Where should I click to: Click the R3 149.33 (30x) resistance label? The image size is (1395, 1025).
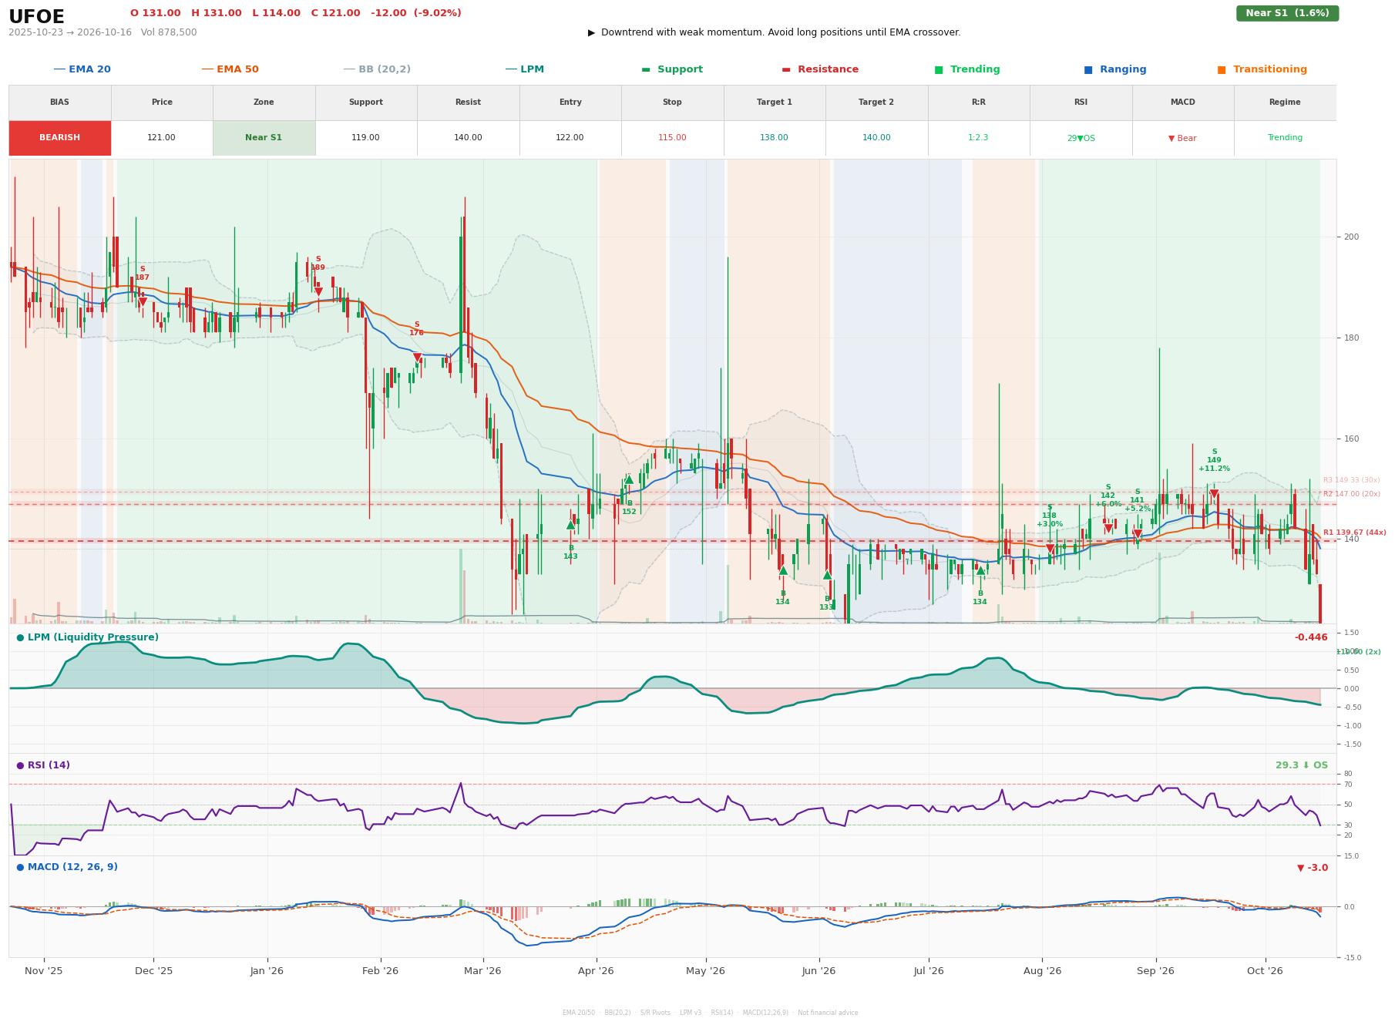click(x=1351, y=480)
